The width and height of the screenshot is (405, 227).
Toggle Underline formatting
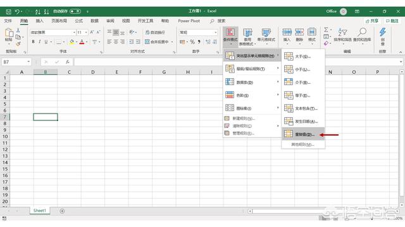46,42
